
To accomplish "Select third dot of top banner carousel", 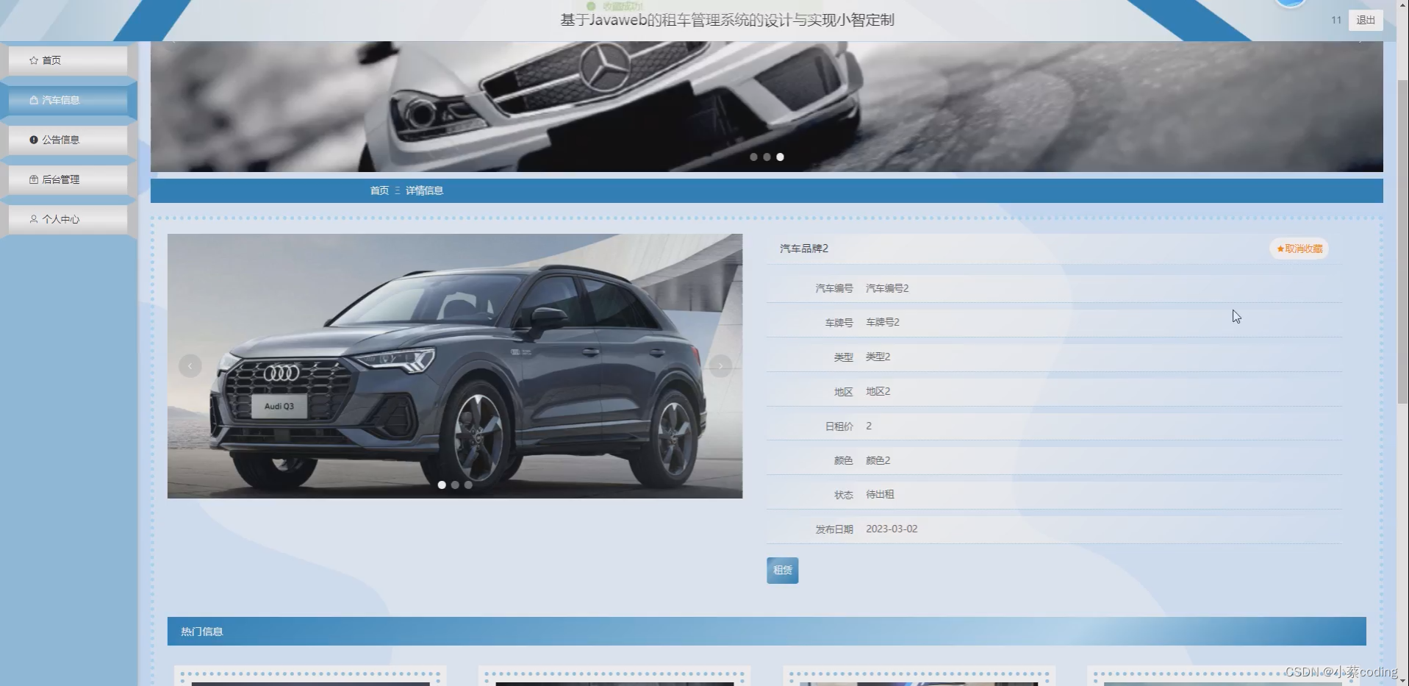I will (x=780, y=157).
